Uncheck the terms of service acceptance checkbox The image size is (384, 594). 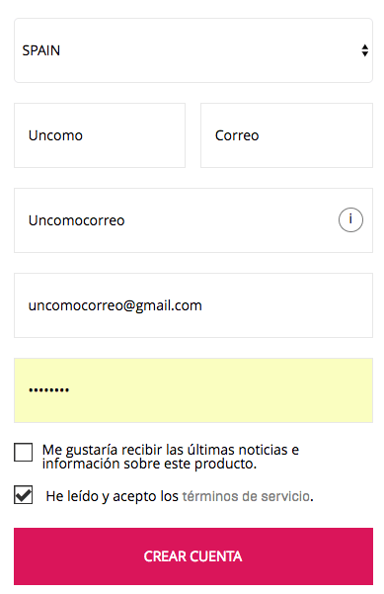24,495
